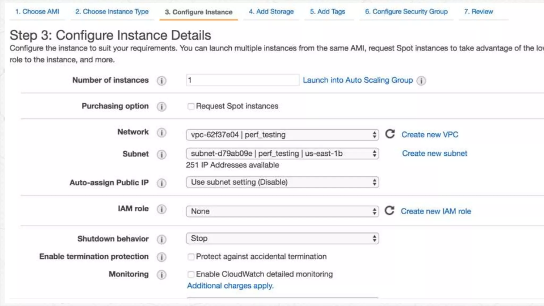The image size is (544, 306).
Task: Enable CloudWatch detailed monitoring checkbox
Action: (191, 274)
